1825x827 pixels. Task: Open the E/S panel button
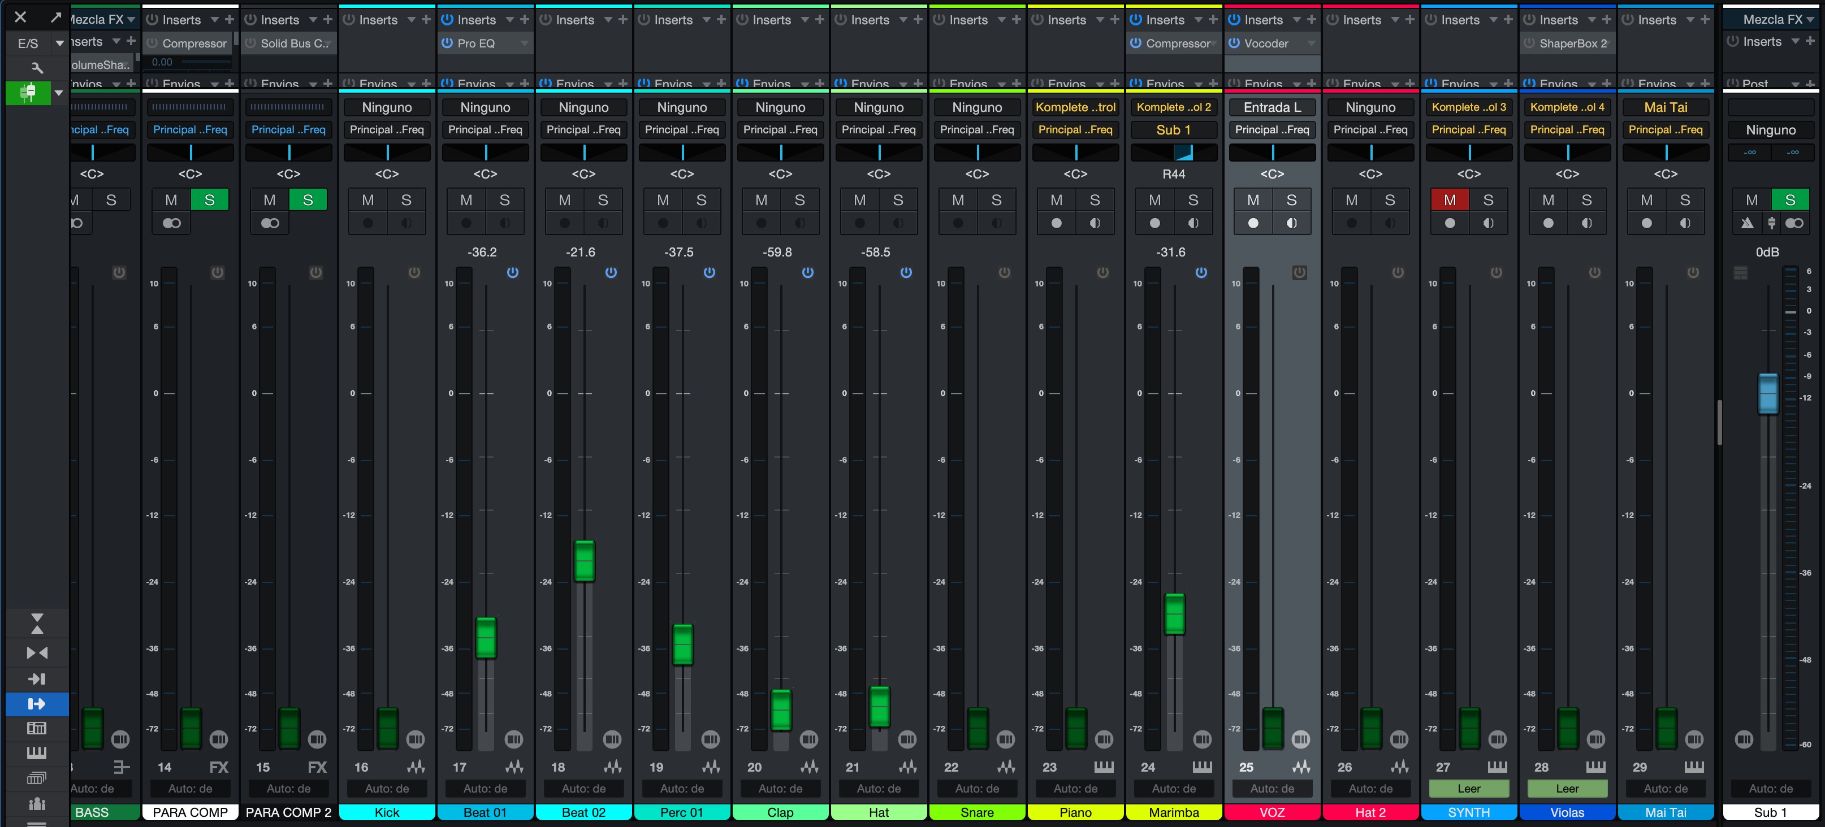[28, 43]
